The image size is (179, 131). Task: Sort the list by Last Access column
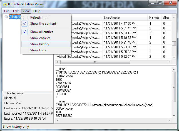point(125,18)
